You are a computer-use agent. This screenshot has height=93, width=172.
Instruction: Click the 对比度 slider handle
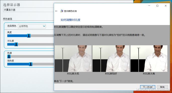(16, 44)
